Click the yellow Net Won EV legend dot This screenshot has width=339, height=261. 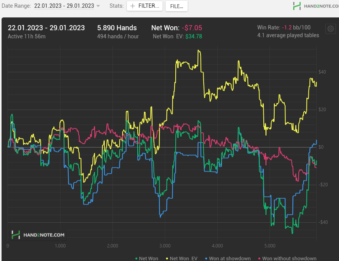[x=167, y=258]
